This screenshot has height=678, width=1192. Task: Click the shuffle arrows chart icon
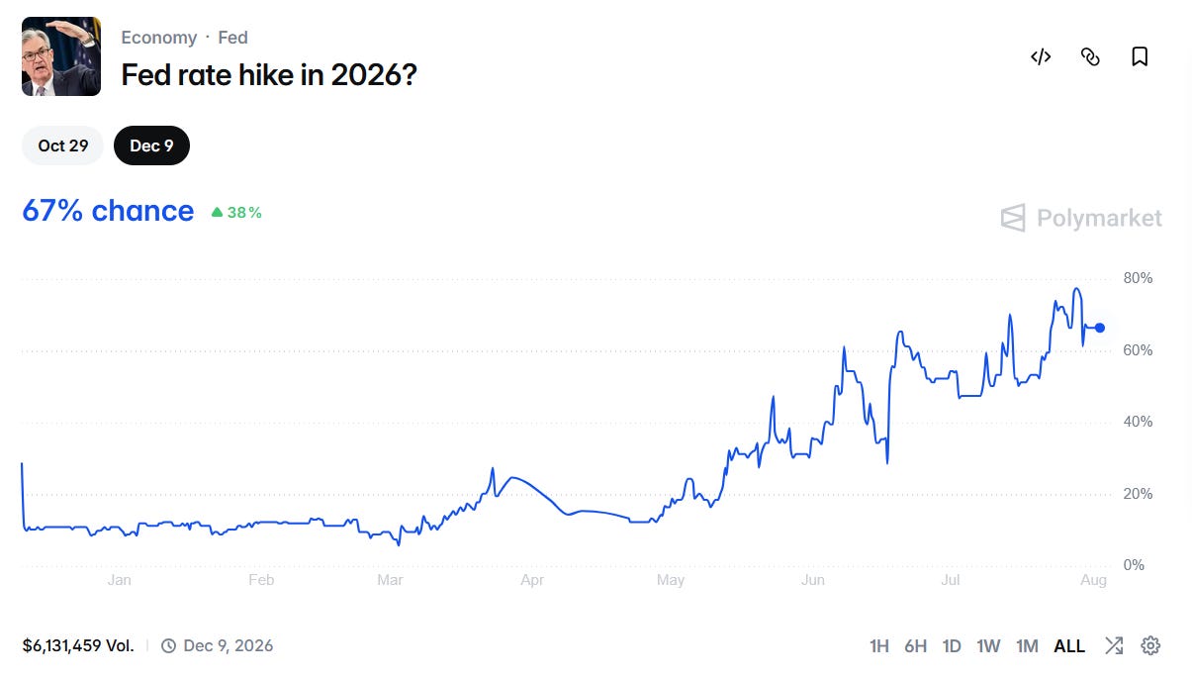pos(1114,645)
